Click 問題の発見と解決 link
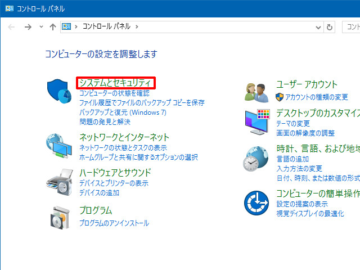The width and height of the screenshot is (360, 270). [105, 121]
